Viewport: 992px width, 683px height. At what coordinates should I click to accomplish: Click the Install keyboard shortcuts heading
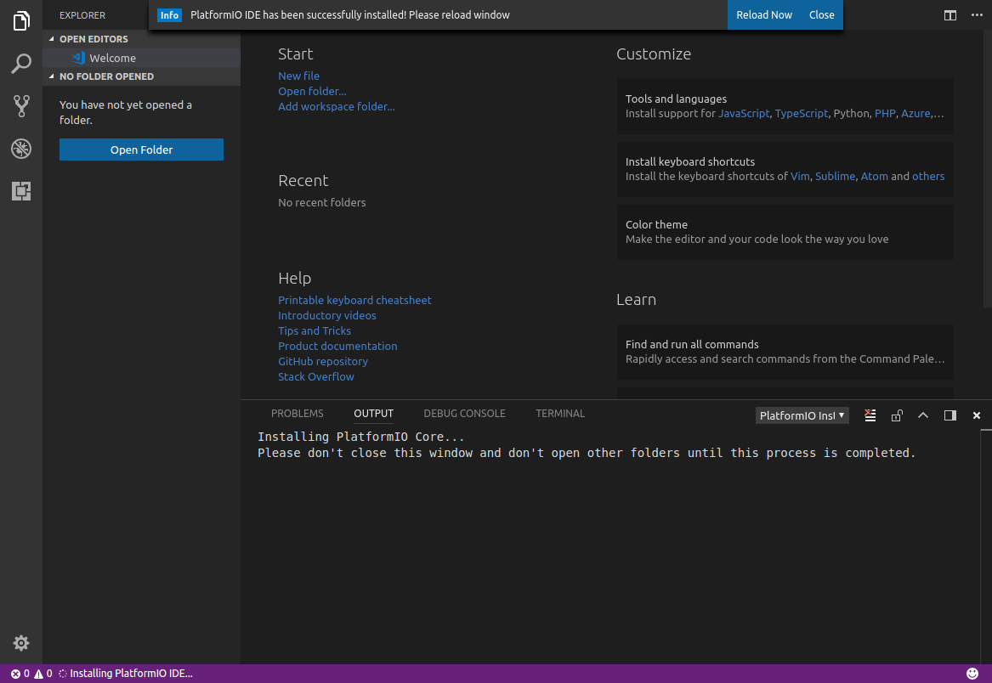(x=689, y=162)
